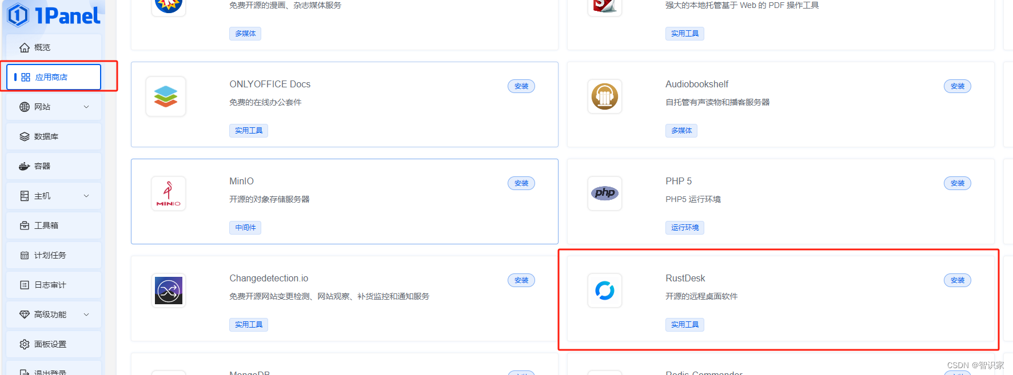Open 容器 in the sidebar

click(54, 166)
